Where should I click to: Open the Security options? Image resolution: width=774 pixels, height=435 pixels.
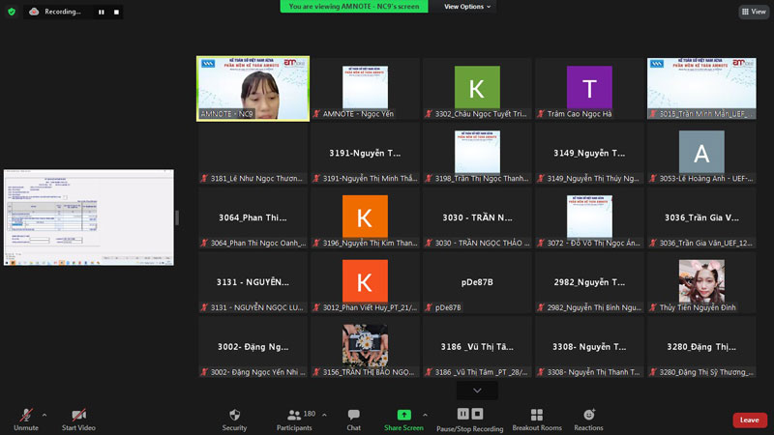tap(234, 417)
